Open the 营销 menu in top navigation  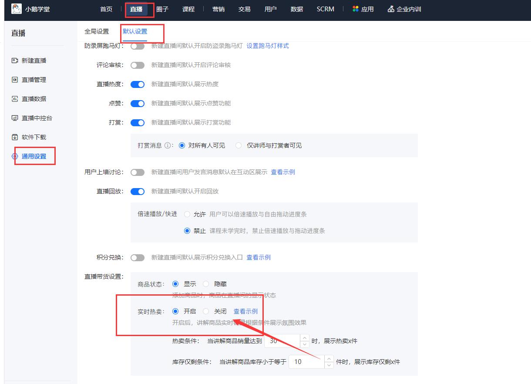point(218,9)
